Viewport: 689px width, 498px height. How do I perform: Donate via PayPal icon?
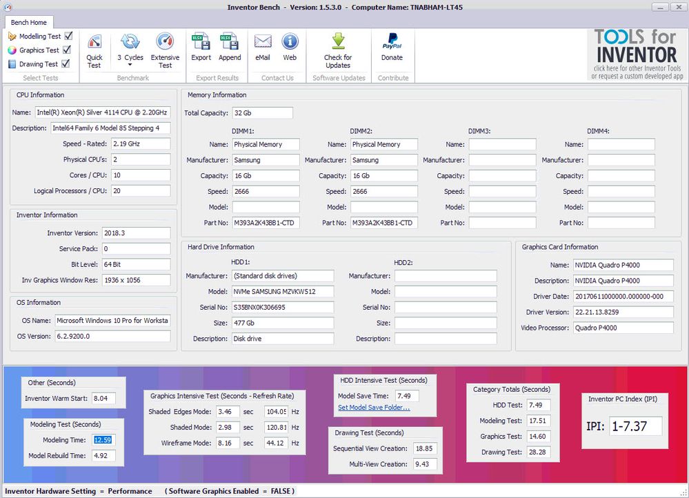(x=392, y=48)
